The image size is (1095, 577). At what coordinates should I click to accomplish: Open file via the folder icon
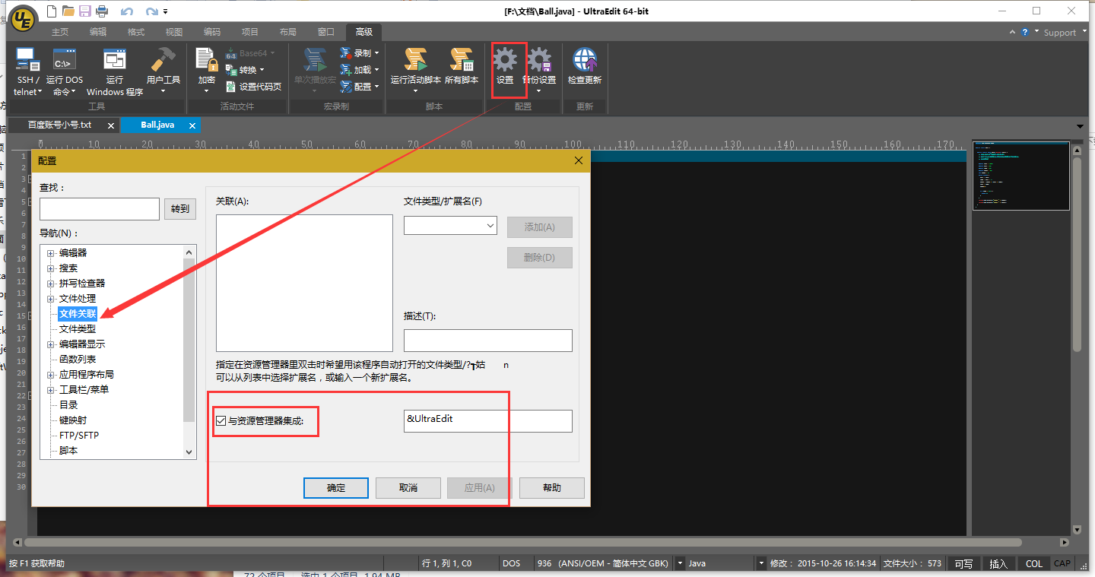(x=68, y=11)
